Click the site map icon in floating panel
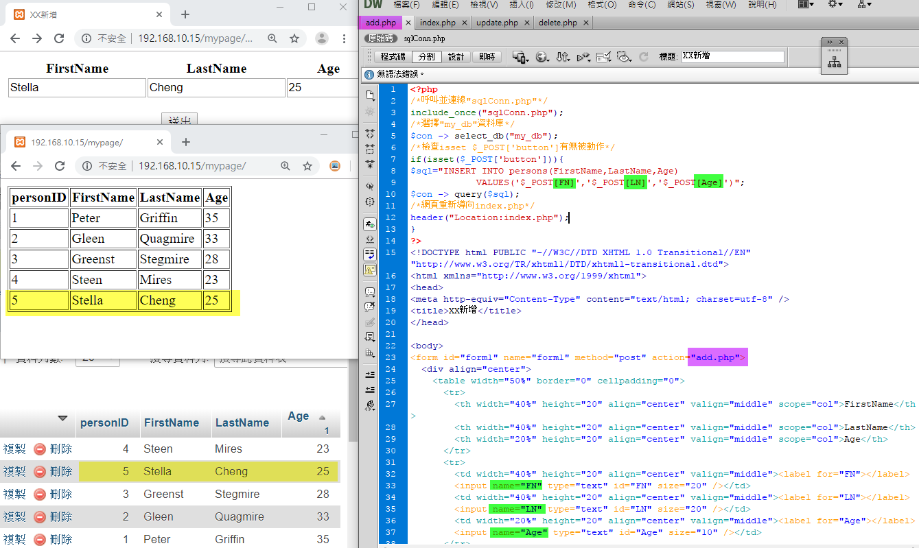 click(x=834, y=62)
